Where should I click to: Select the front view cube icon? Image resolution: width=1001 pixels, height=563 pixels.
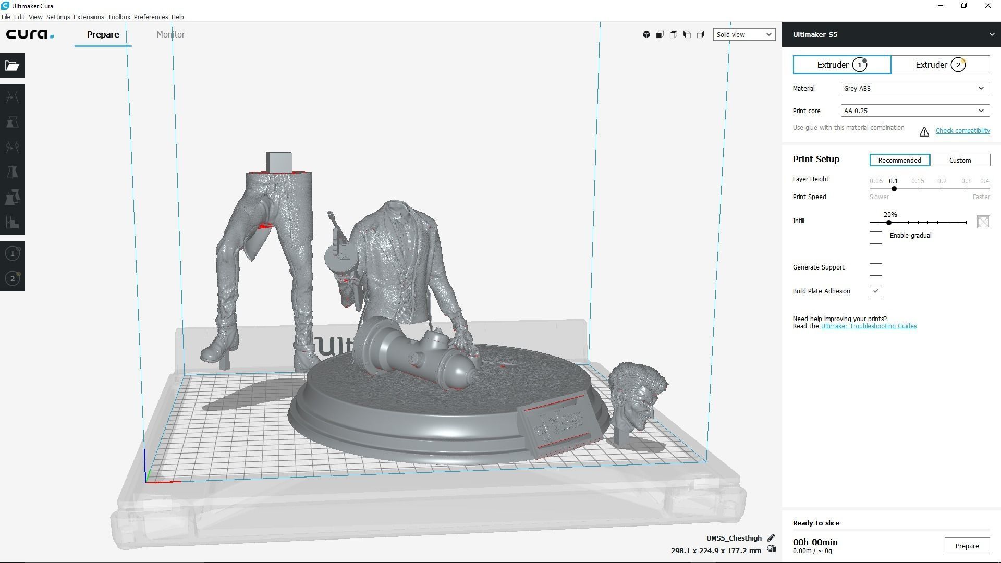click(660, 34)
